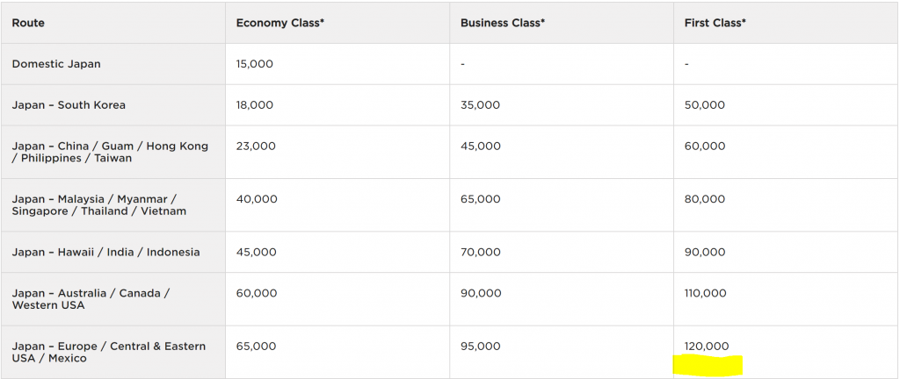
Task: Click the First Class column header
Action: [x=715, y=23]
